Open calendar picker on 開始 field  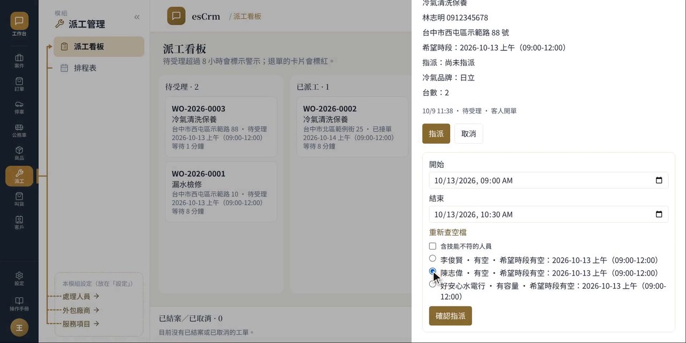click(659, 180)
